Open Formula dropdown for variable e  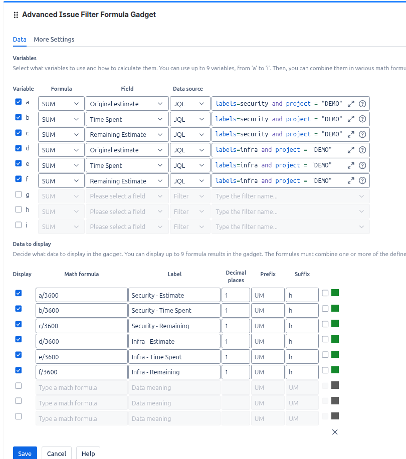click(x=61, y=166)
